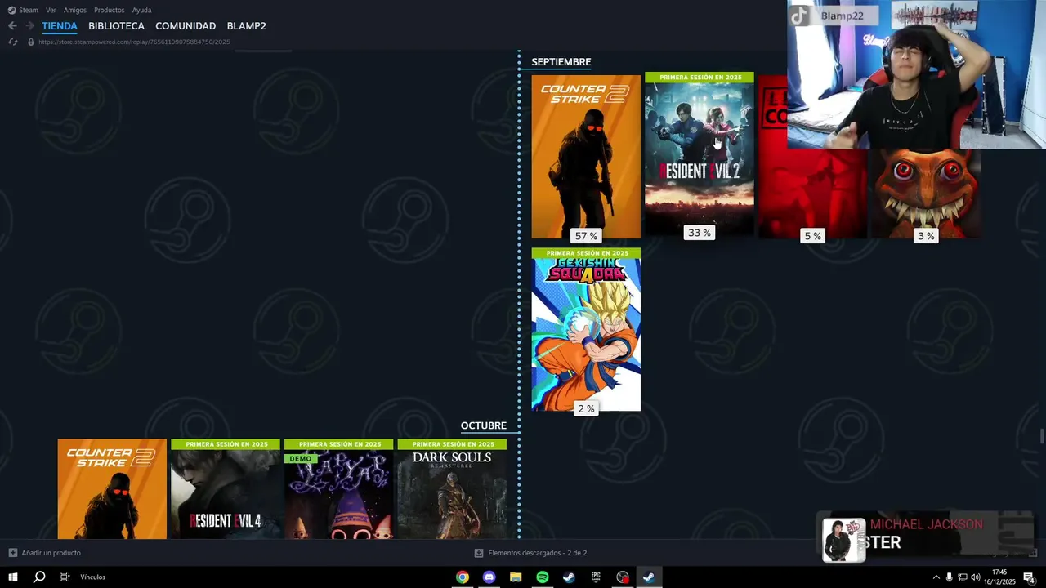Click the page vertical scrollbar thumb

[1042, 436]
